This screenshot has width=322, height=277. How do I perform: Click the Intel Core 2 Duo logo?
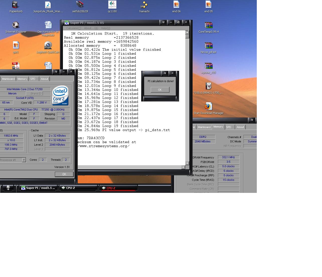[60, 95]
